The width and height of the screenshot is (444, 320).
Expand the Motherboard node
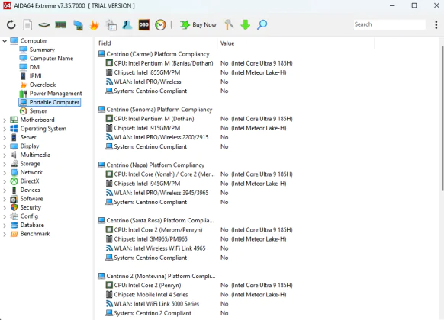5,120
